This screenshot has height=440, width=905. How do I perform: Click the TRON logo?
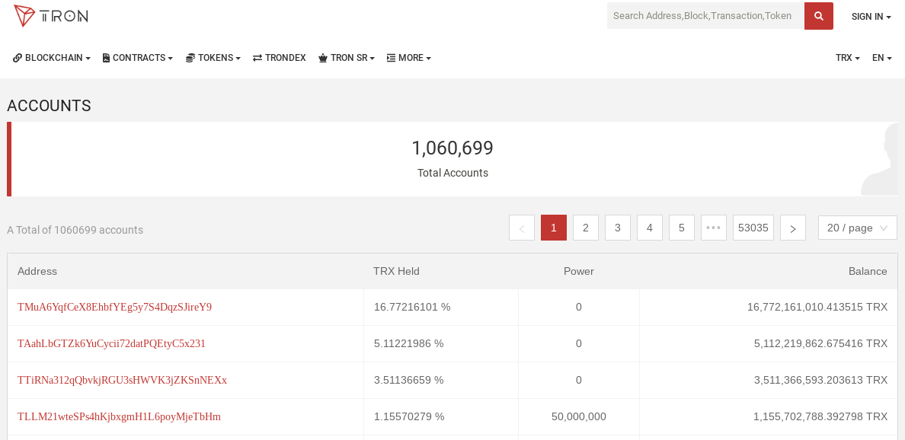51,15
